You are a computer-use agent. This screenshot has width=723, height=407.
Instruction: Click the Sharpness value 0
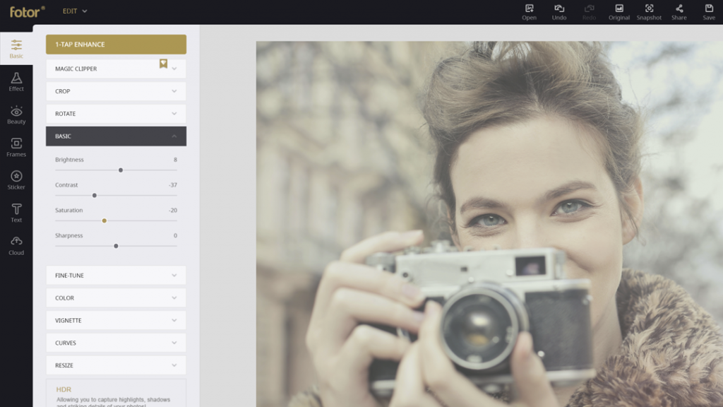(x=175, y=235)
